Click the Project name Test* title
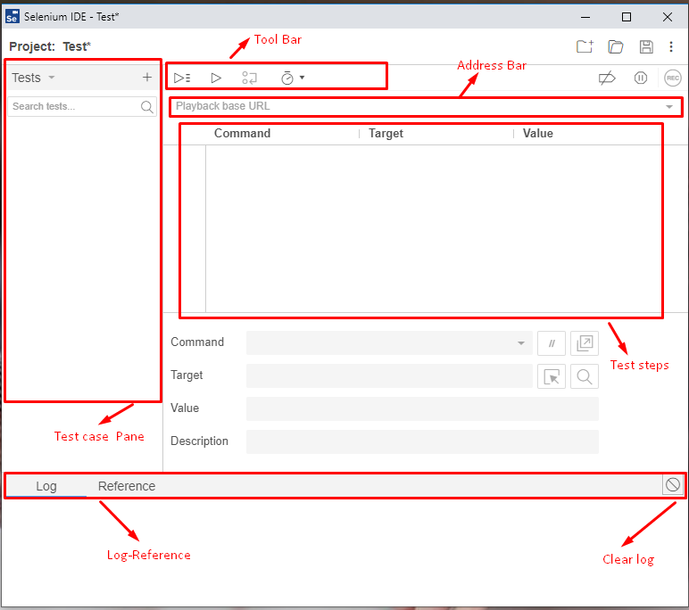The height and width of the screenshot is (610, 689). [77, 46]
